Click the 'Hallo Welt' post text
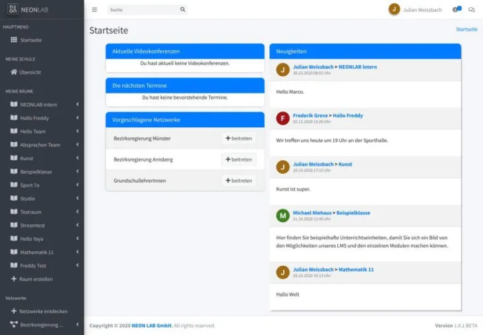This screenshot has height=335, width=483. pyautogui.click(x=288, y=294)
